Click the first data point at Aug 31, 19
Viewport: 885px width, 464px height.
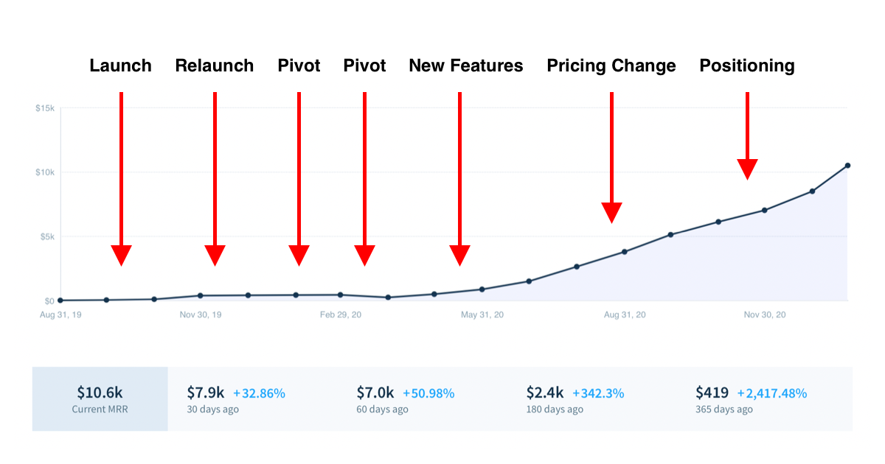pos(60,300)
